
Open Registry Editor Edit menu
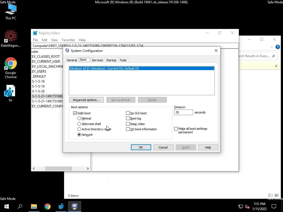tap(44, 40)
